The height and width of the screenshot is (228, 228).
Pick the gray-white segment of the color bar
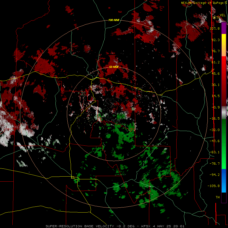pyautogui.click(x=224, y=113)
